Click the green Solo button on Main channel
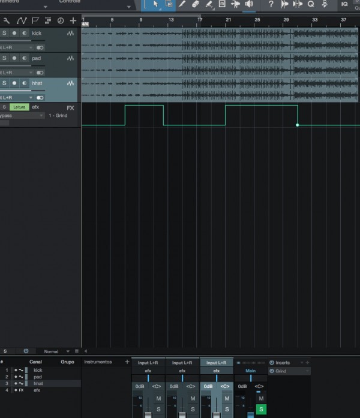Image resolution: width=360 pixels, height=418 pixels. coord(261,409)
